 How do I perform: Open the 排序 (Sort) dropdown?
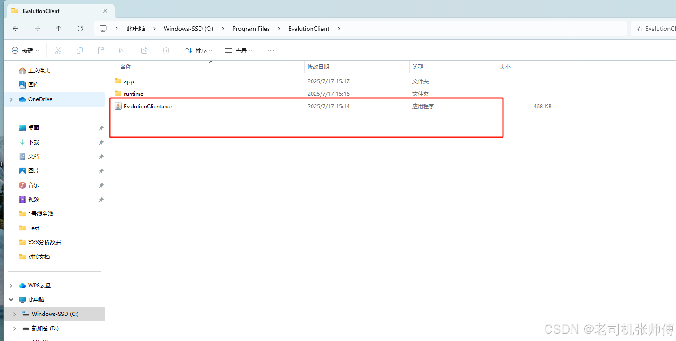point(198,50)
